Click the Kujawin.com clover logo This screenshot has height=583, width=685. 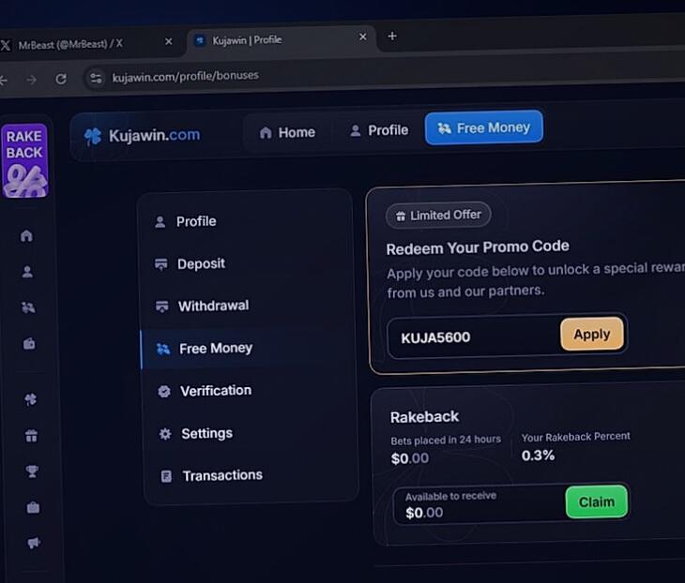coord(93,137)
